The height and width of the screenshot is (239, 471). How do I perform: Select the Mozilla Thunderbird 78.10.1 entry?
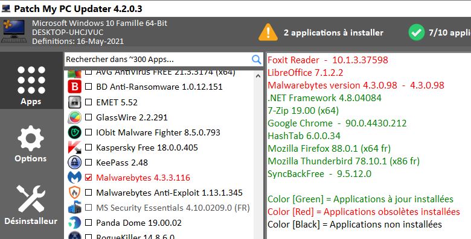(344, 161)
